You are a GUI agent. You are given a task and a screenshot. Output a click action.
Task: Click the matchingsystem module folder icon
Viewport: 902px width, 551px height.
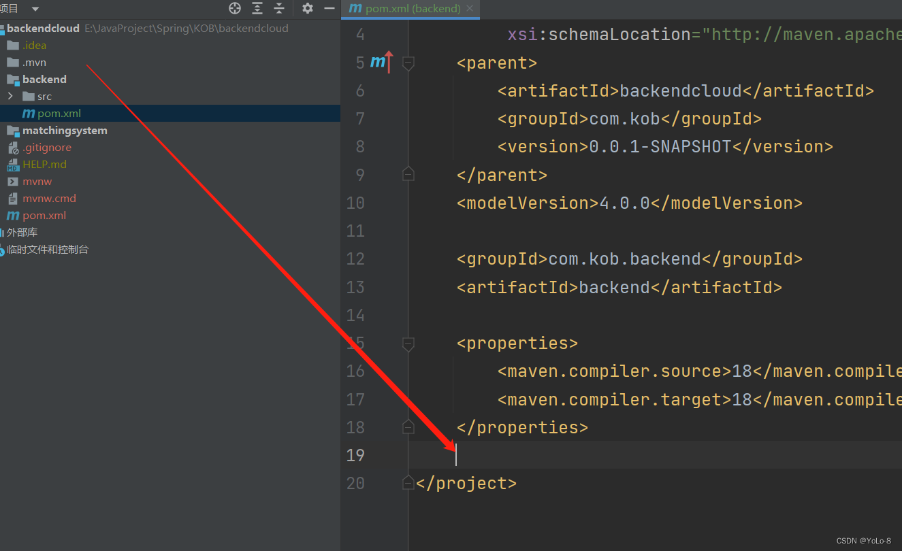tap(13, 131)
